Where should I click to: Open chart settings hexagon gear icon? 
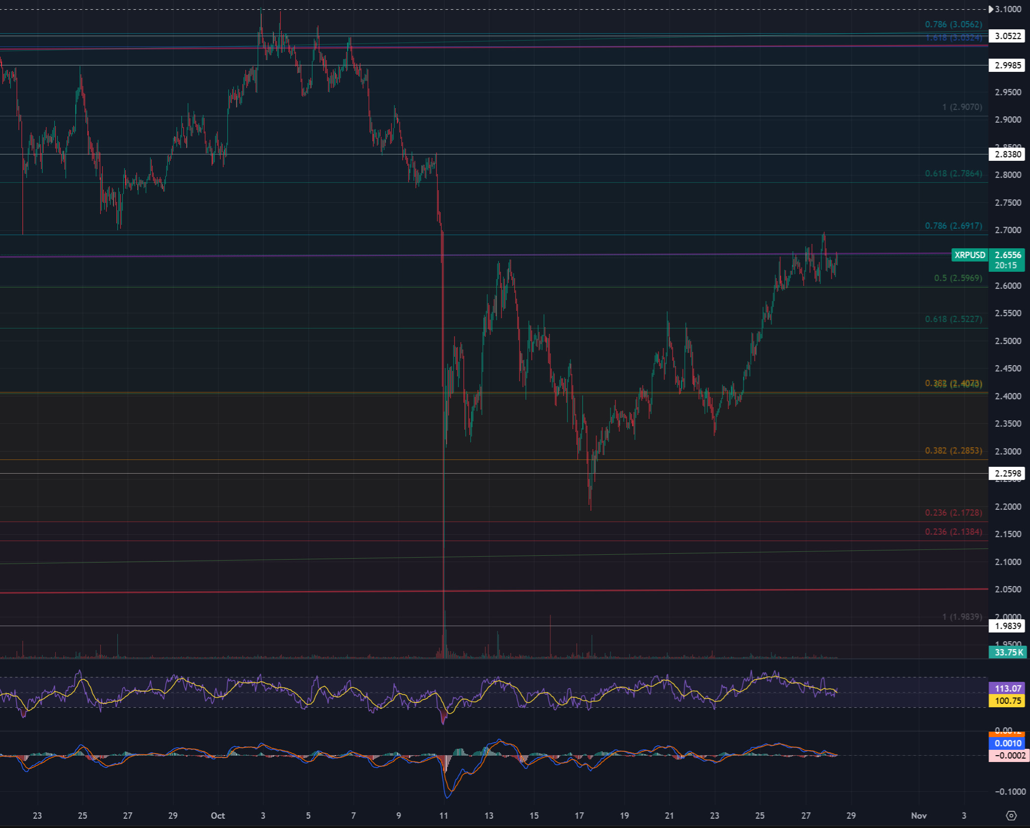(x=1011, y=815)
